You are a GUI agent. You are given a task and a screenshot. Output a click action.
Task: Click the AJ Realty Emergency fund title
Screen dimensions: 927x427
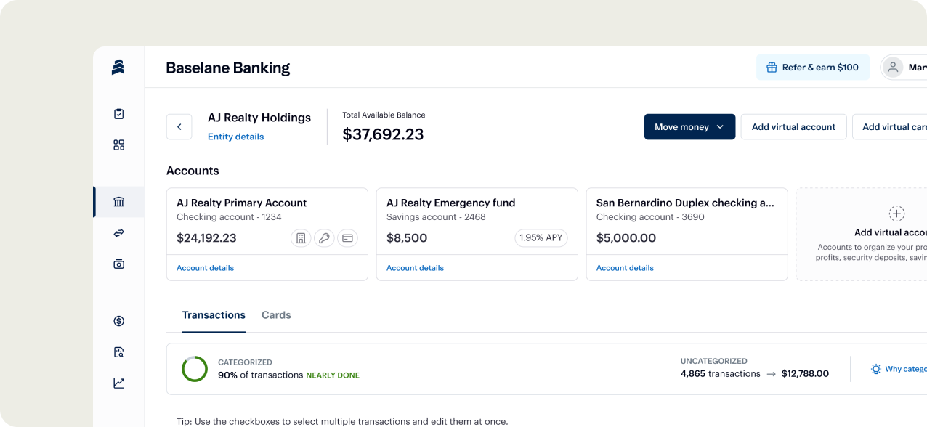451,203
